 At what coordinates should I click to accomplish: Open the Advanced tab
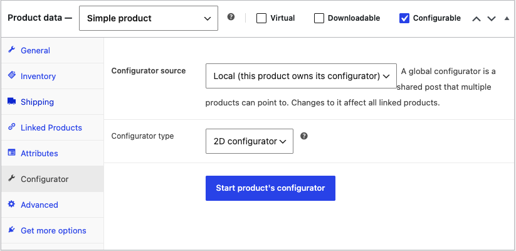click(x=52, y=205)
